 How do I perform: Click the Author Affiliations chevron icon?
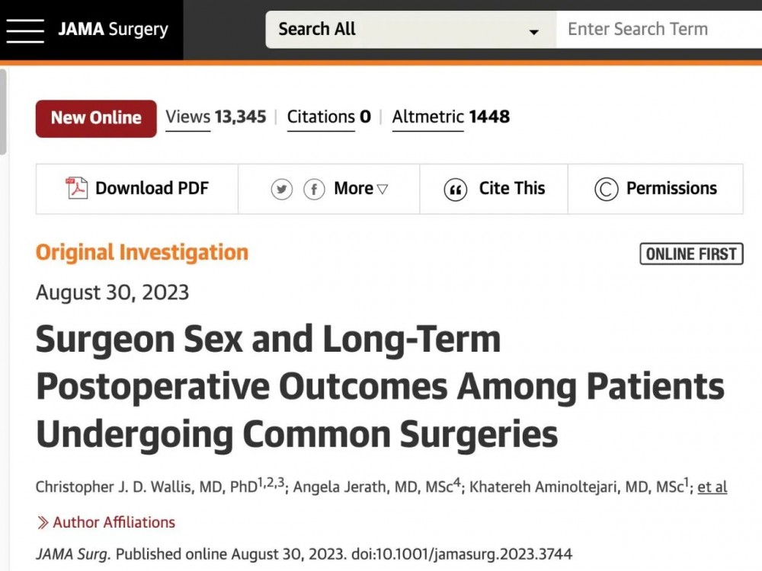click(x=43, y=522)
